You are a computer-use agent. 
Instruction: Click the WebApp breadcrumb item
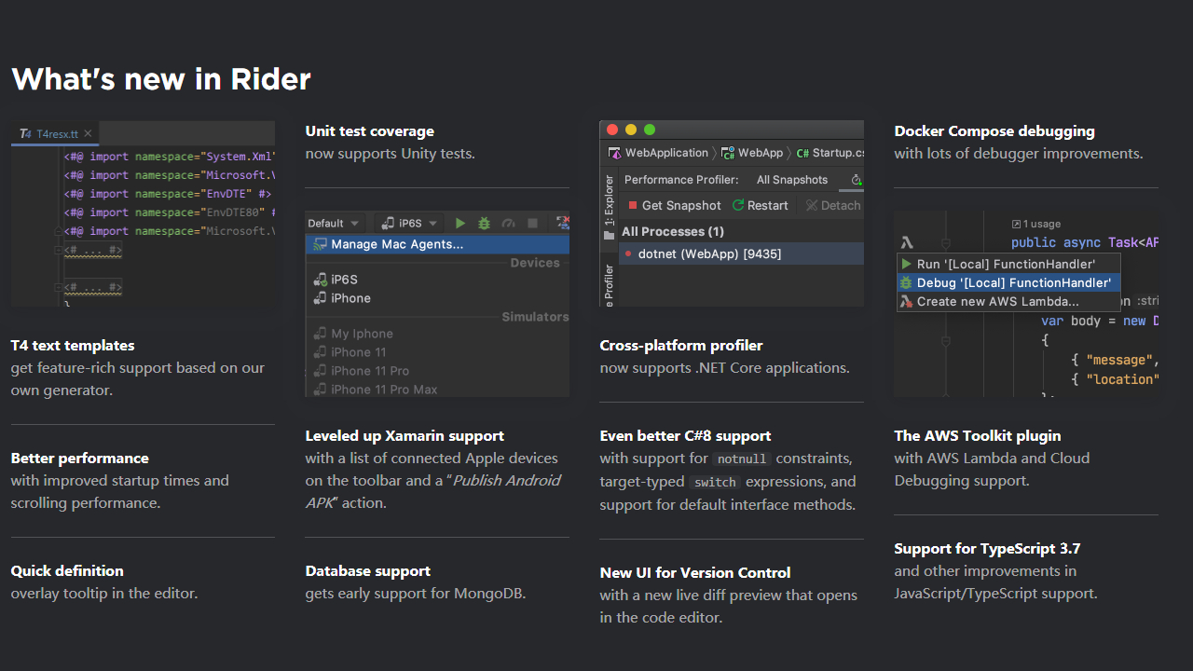761,153
